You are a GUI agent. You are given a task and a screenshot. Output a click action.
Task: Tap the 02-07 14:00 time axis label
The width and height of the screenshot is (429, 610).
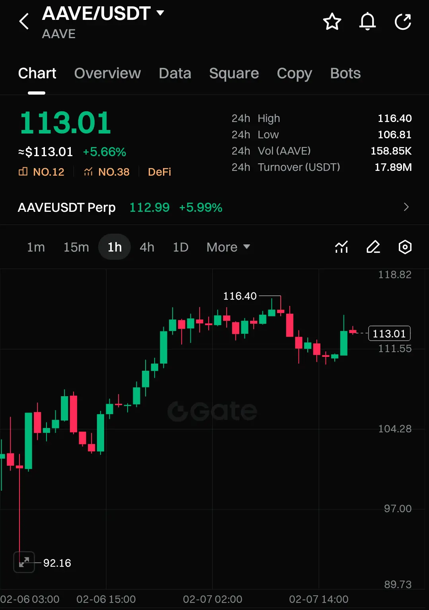point(318,599)
